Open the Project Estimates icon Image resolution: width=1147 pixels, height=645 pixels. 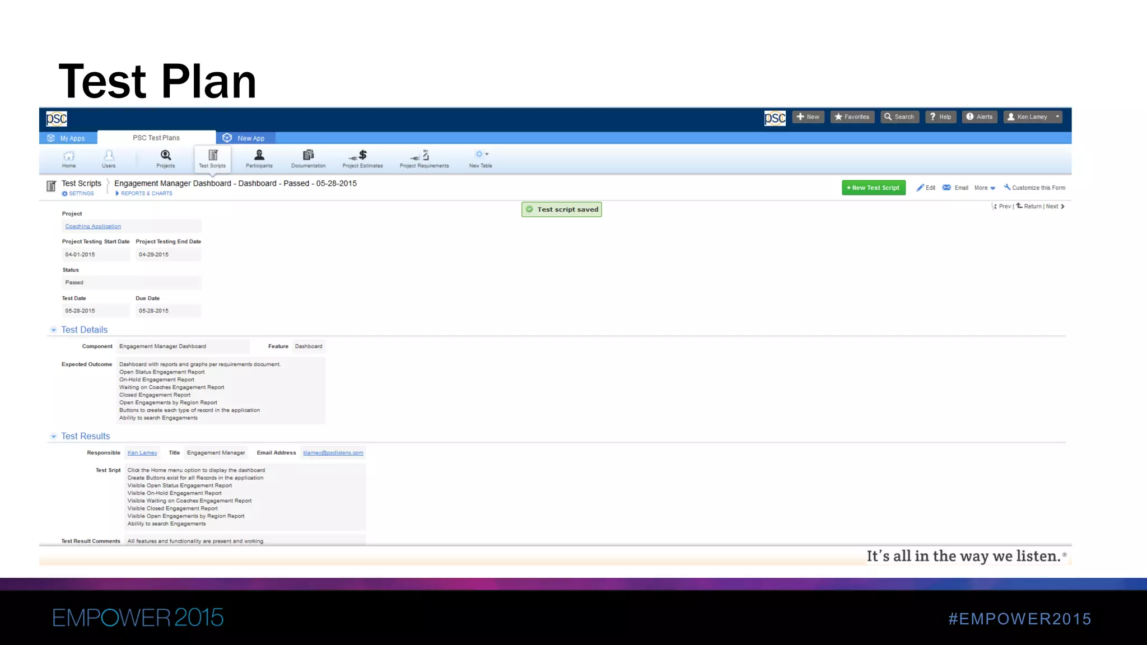click(362, 155)
